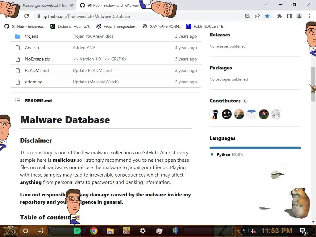Reload the GitHub page
Viewport: 316px width, 237px height.
27,16
